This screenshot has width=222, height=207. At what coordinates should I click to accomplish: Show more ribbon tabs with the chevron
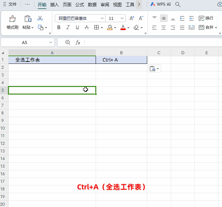[139, 4]
